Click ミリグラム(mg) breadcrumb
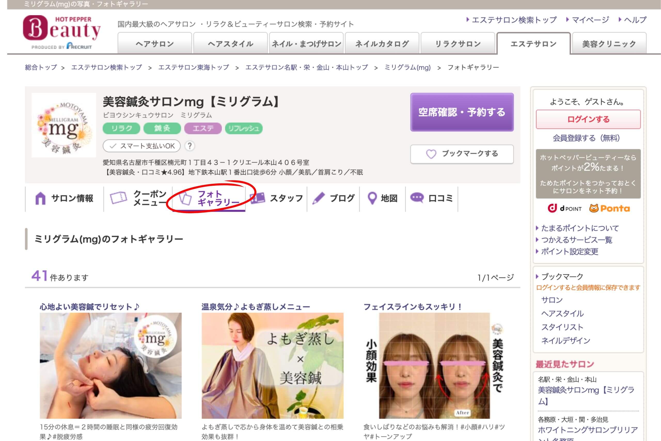 pyautogui.click(x=407, y=67)
